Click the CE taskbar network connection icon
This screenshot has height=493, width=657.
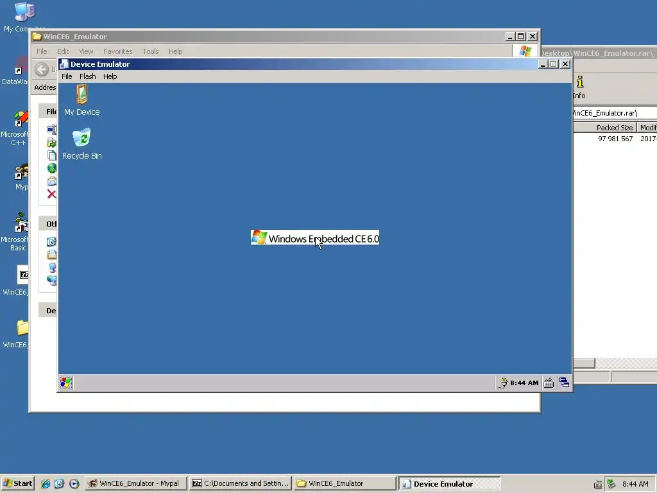point(502,383)
